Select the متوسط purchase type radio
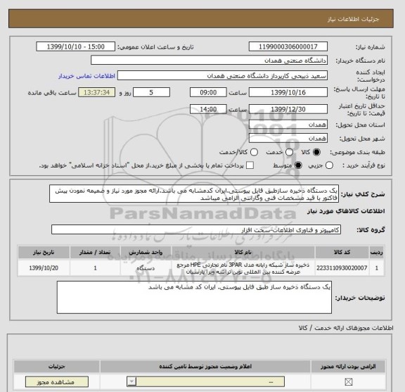The image size is (405, 392). click(x=298, y=165)
